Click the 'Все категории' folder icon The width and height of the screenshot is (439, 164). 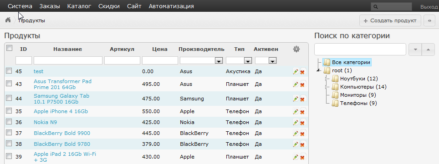click(x=327, y=62)
